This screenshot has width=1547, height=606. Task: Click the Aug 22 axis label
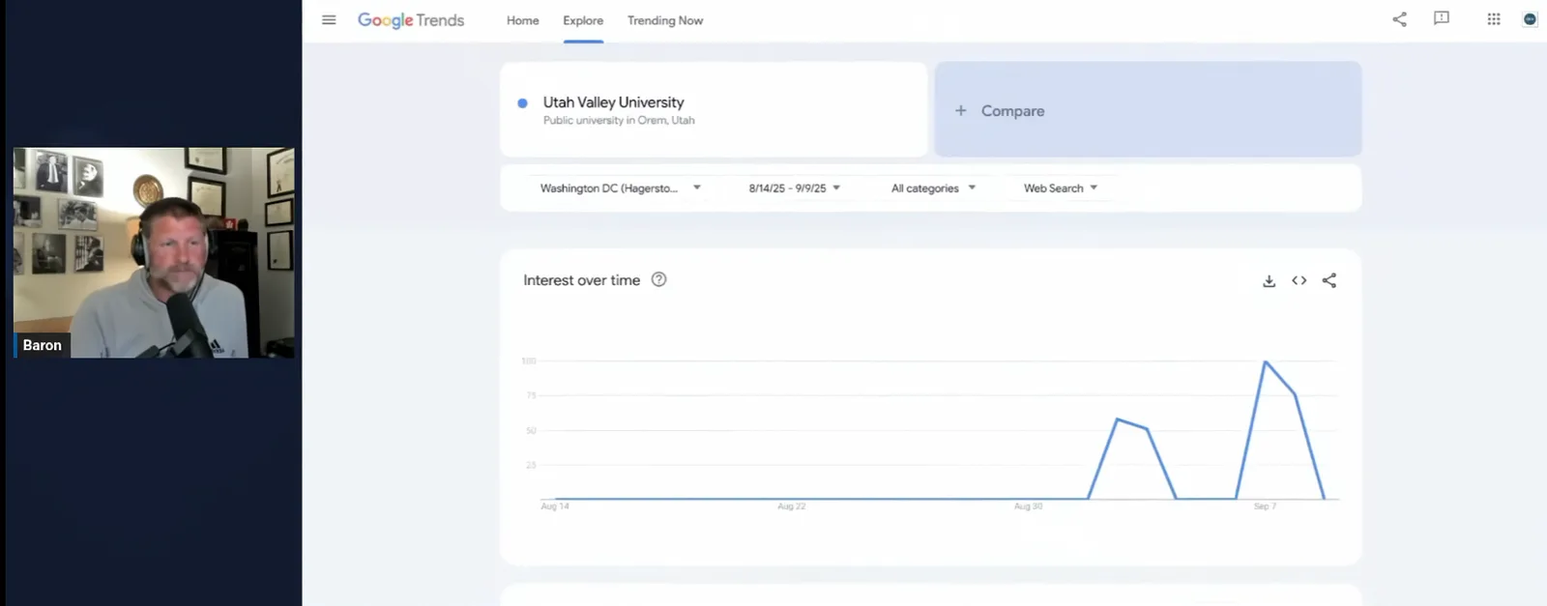tap(792, 506)
